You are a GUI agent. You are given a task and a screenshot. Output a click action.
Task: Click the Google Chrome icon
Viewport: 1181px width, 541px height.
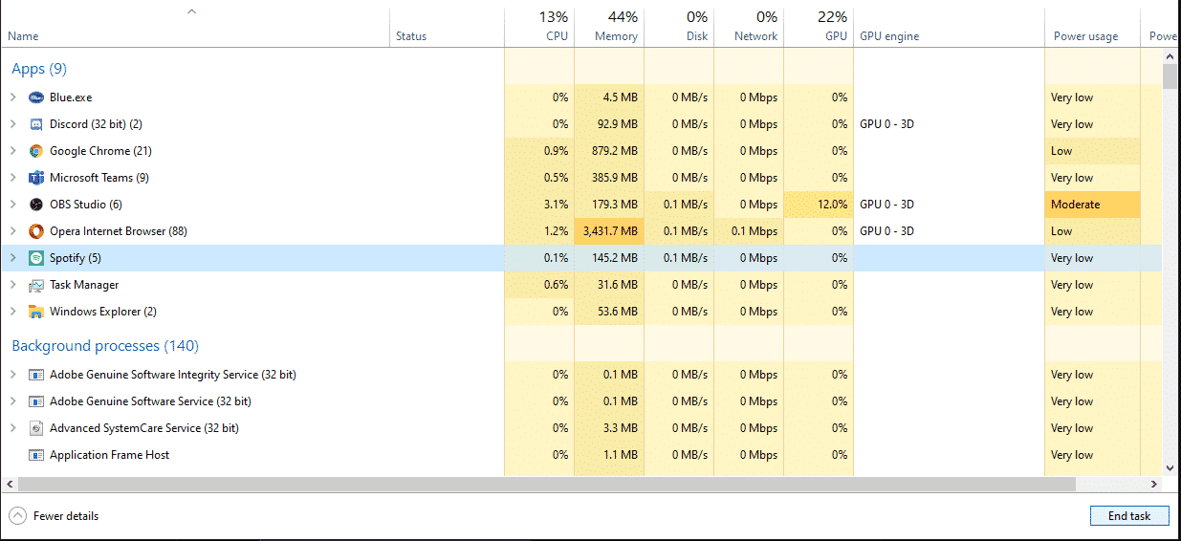click(36, 151)
